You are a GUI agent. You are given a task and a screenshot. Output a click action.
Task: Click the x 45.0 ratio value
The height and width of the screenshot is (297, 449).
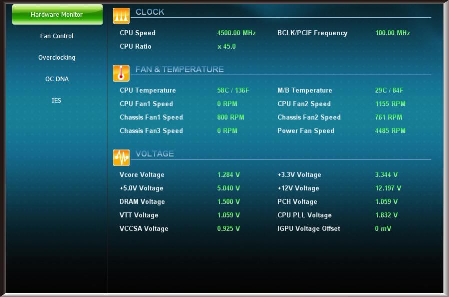pyautogui.click(x=227, y=46)
